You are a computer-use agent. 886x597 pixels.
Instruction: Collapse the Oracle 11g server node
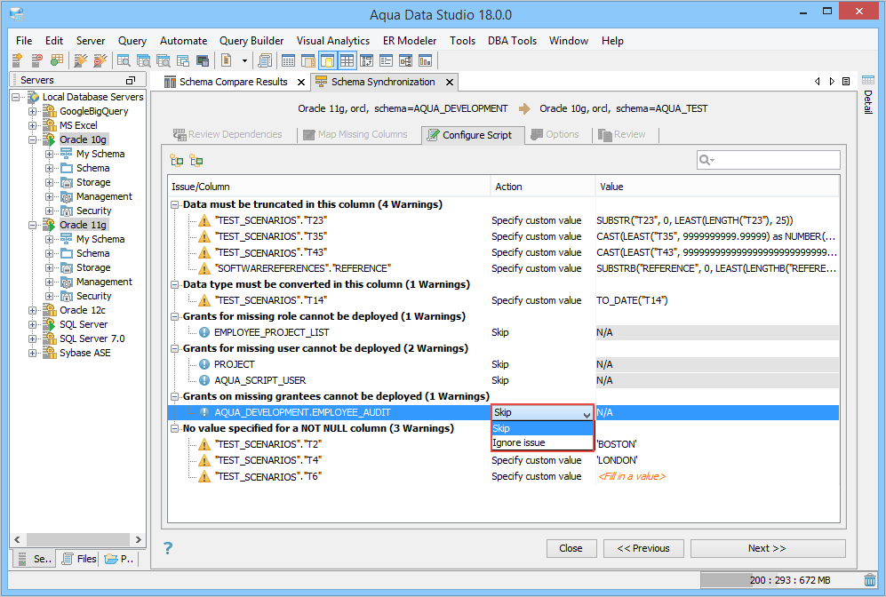(33, 225)
